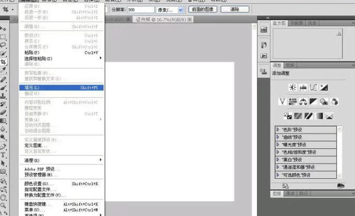
Task: Add a Photo Filter adjustment
Action: (324, 101)
